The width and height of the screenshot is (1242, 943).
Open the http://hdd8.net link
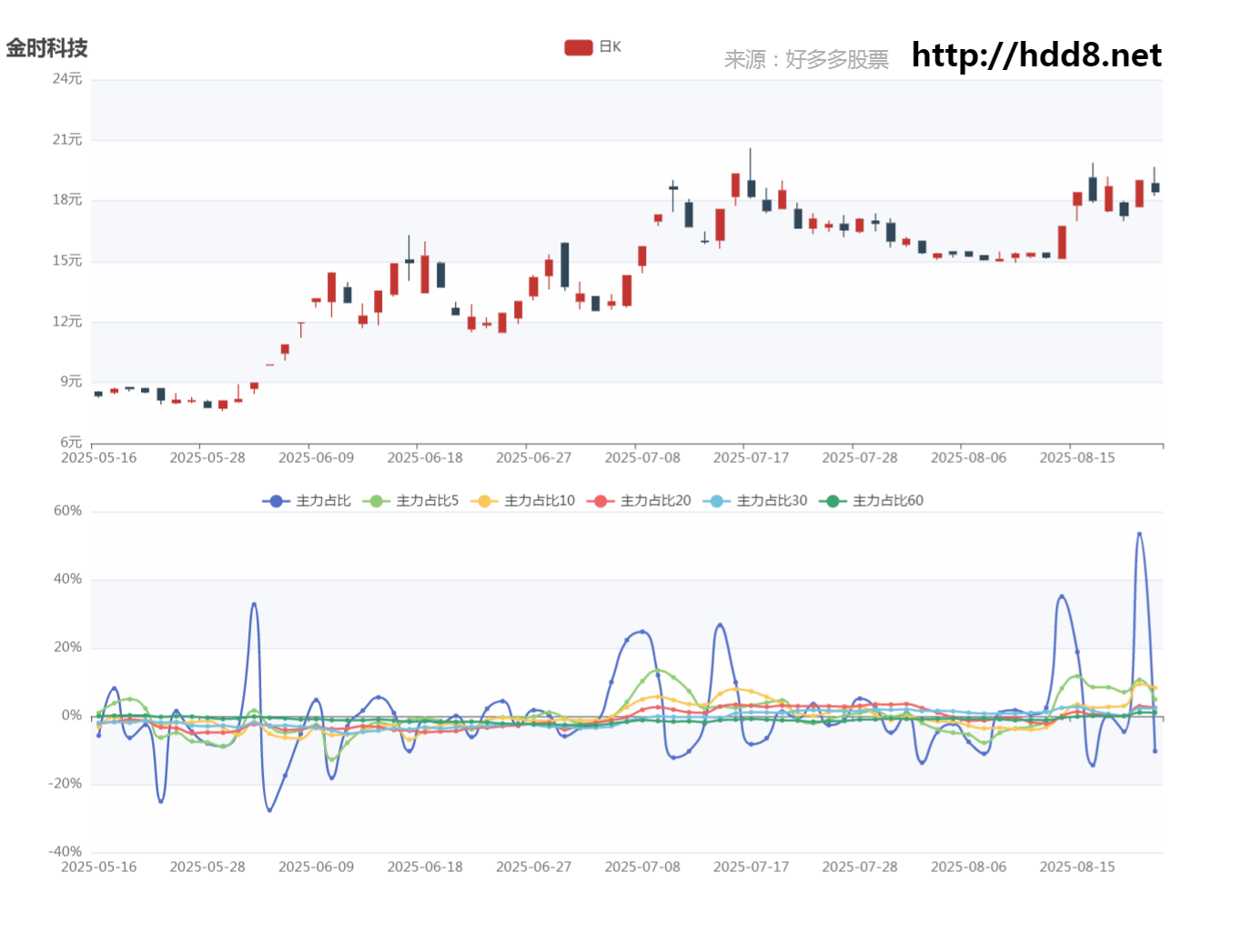pyautogui.click(x=1036, y=55)
